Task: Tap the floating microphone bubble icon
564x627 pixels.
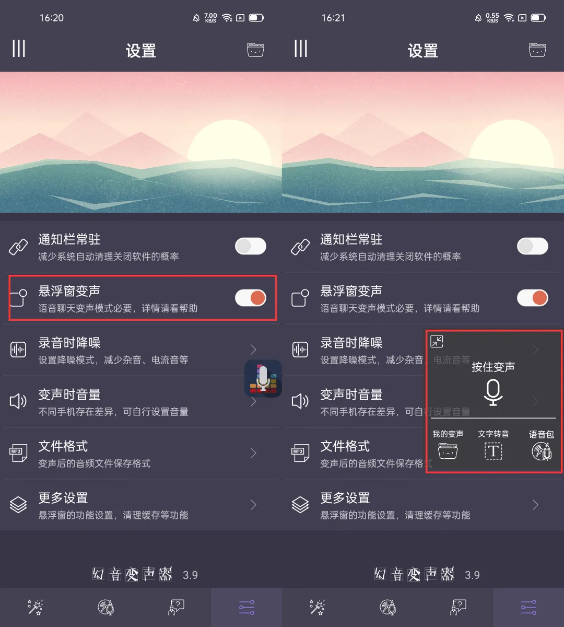Action: (263, 379)
